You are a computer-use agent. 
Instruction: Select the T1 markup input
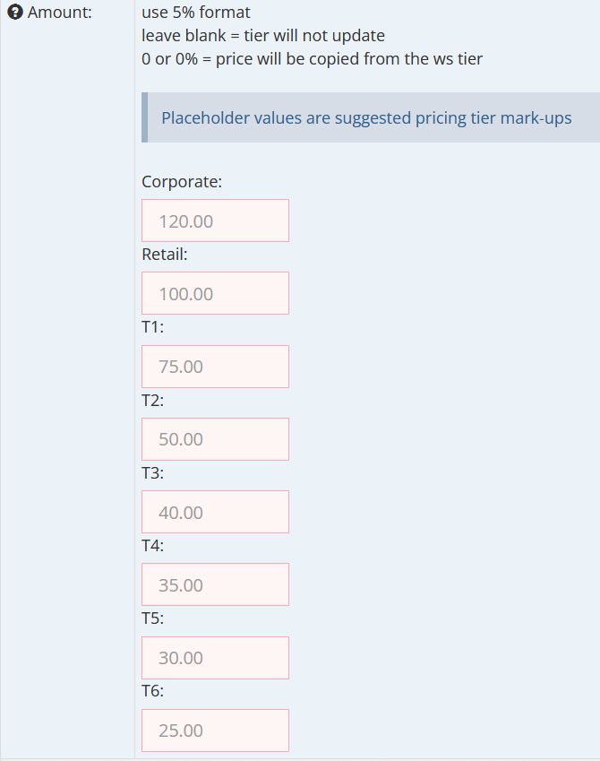click(215, 366)
